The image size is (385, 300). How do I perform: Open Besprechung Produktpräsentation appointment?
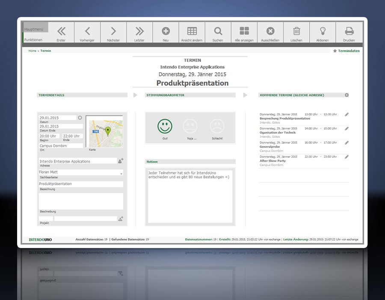tap(285, 119)
